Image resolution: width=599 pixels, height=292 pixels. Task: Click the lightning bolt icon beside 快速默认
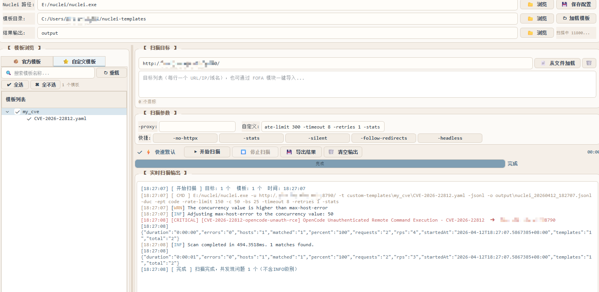tap(149, 152)
